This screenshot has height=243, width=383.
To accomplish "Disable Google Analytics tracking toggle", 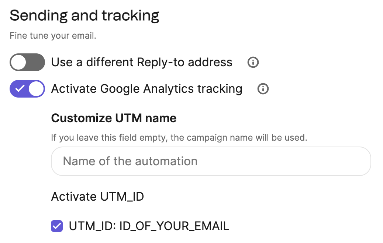I will point(27,89).
